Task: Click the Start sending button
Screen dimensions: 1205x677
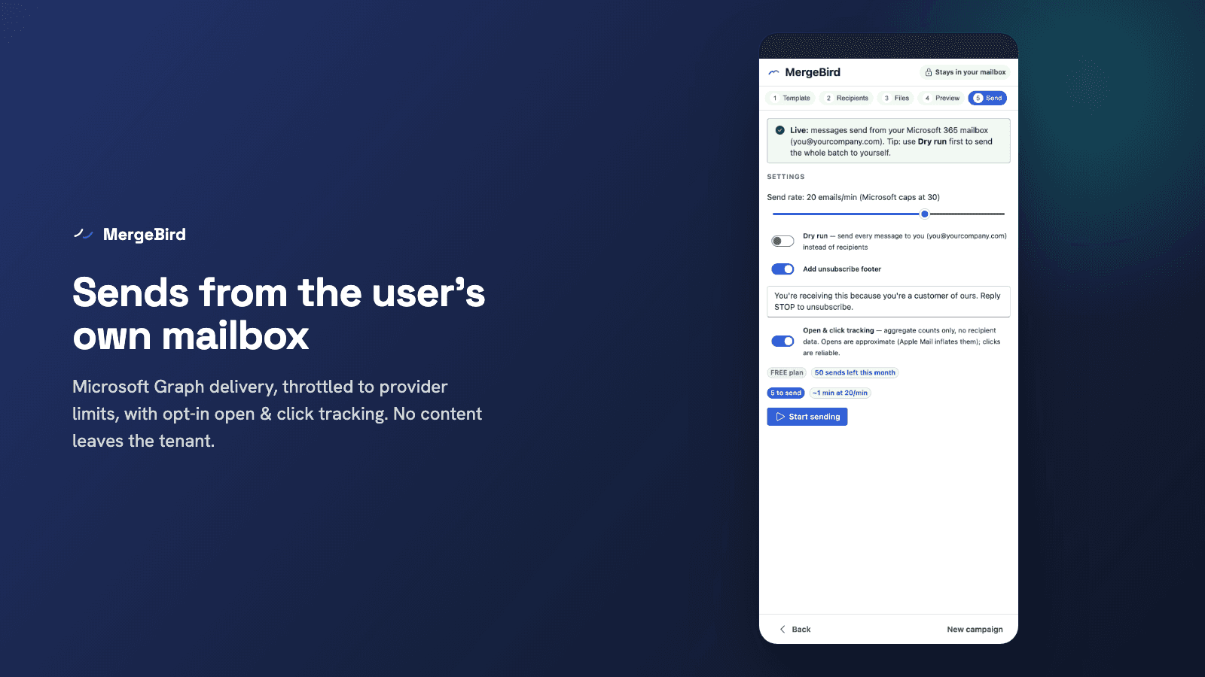Action: coord(807,417)
